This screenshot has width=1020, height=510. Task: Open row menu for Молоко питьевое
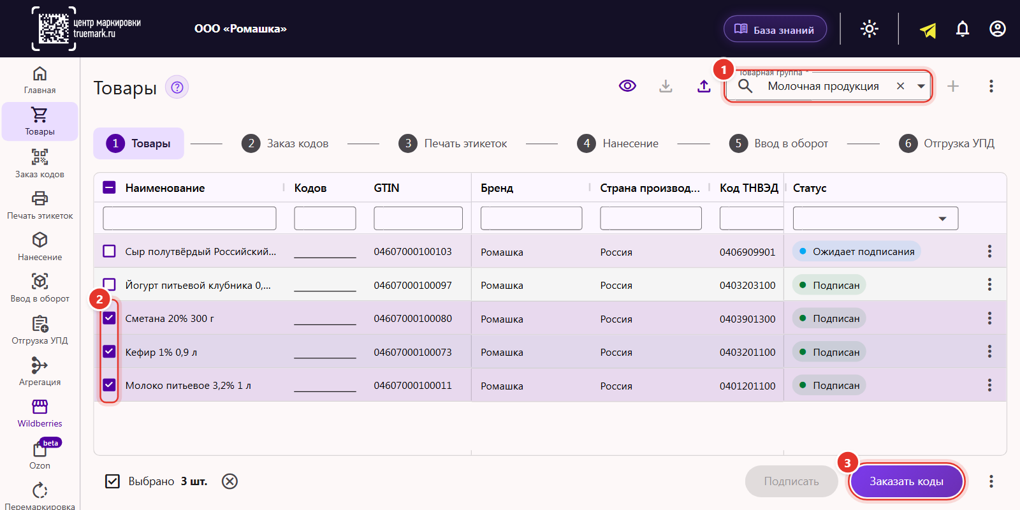(989, 385)
